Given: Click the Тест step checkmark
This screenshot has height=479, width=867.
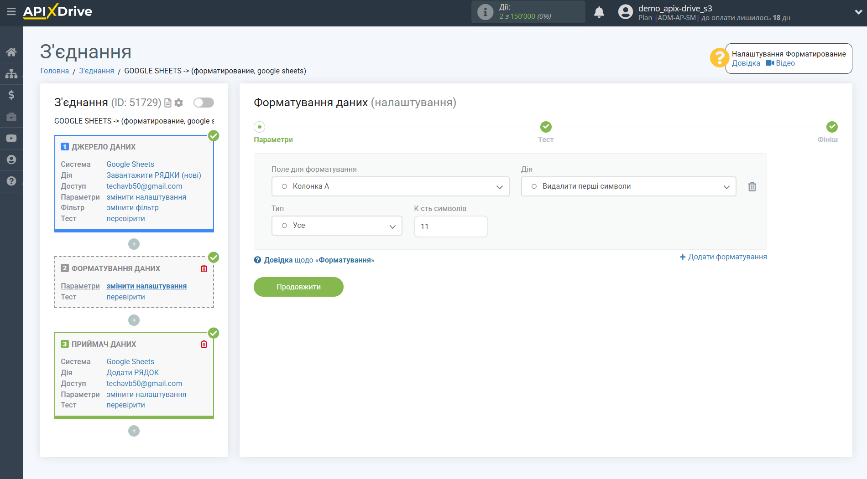Looking at the screenshot, I should tap(546, 127).
